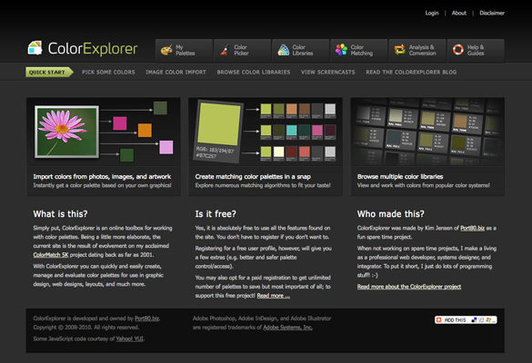
Task: Choose Image Color Import in the quick start bar
Action: pyautogui.click(x=176, y=72)
